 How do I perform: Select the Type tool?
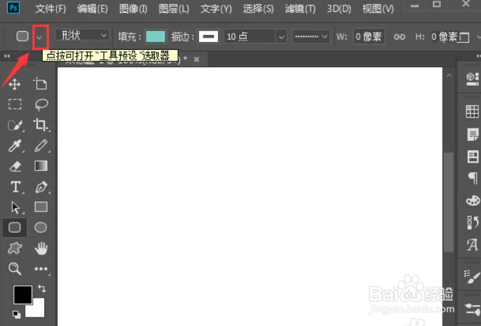coord(15,186)
